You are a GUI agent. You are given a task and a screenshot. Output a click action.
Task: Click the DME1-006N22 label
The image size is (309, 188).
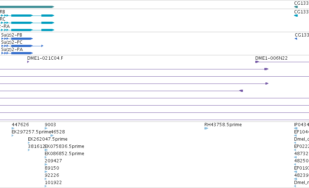pyautogui.click(x=271, y=58)
